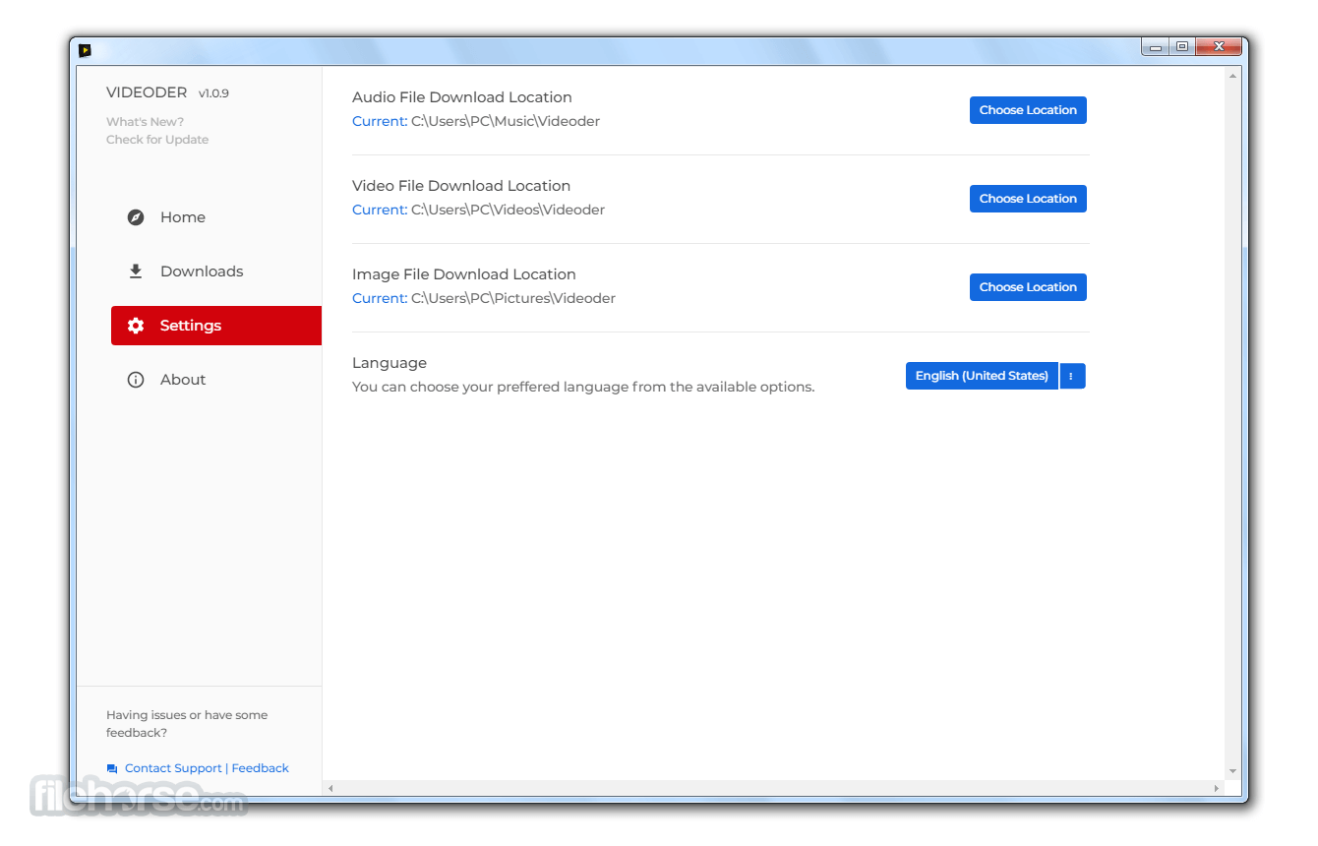Open the What's New? link
1318x846 pixels.
[145, 122]
